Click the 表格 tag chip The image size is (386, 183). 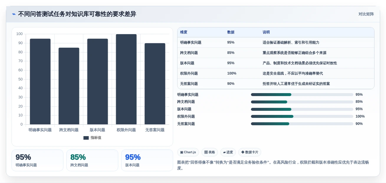click(210, 152)
